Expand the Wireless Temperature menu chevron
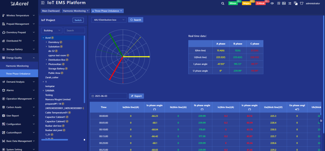The image size is (325, 151). pyautogui.click(x=34, y=16)
